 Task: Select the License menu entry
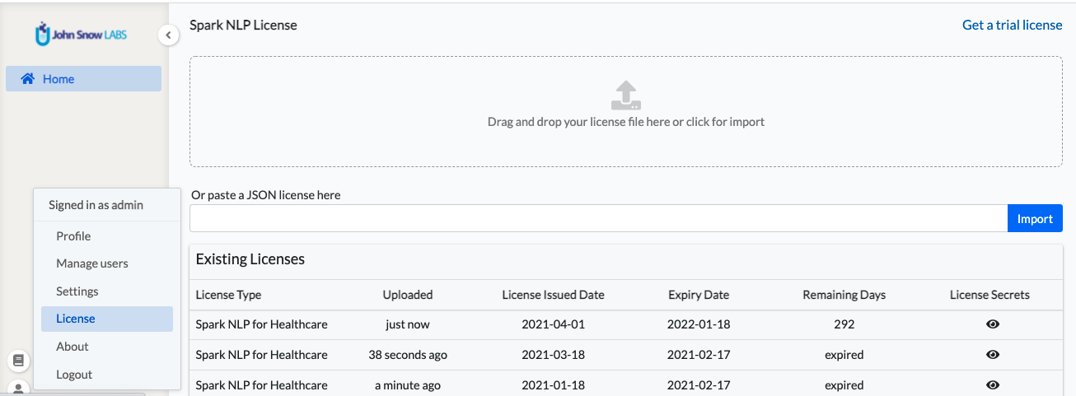(x=107, y=319)
